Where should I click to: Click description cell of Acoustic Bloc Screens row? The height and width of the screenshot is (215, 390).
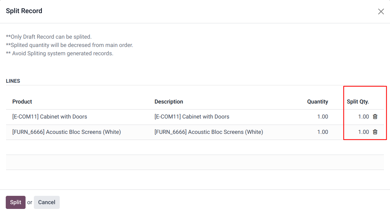point(209,132)
